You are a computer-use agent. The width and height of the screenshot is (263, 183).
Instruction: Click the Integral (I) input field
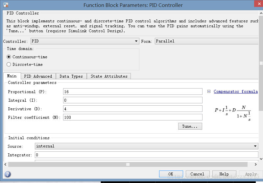(x=133, y=100)
